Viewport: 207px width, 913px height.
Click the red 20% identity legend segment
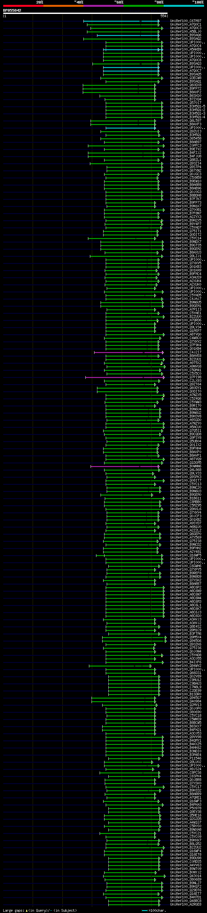click(x=23, y=6)
